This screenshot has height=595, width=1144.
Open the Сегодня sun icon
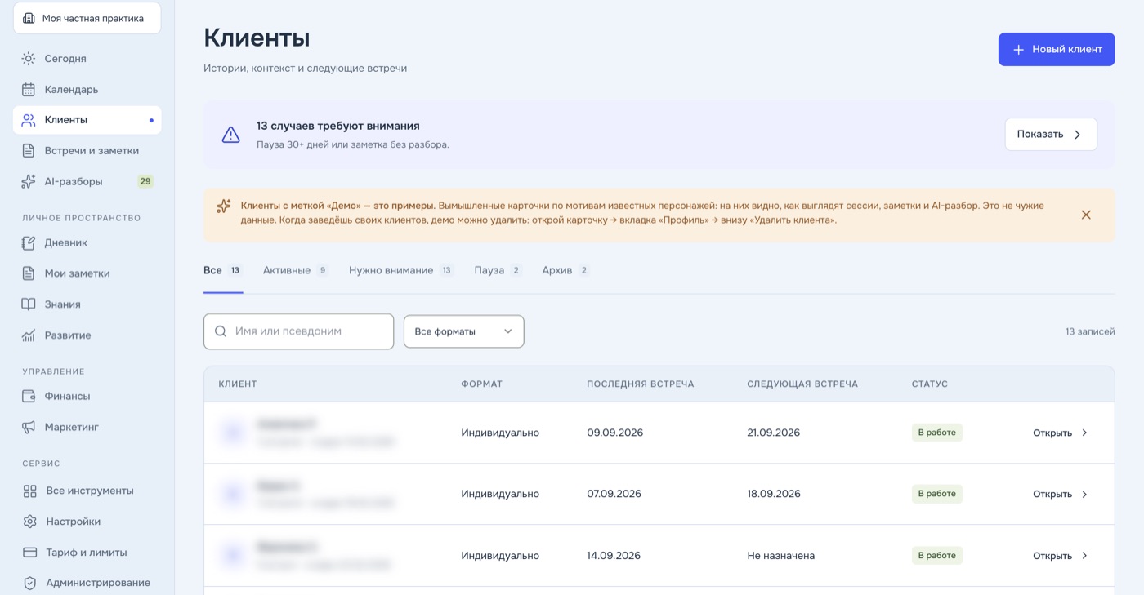click(29, 59)
